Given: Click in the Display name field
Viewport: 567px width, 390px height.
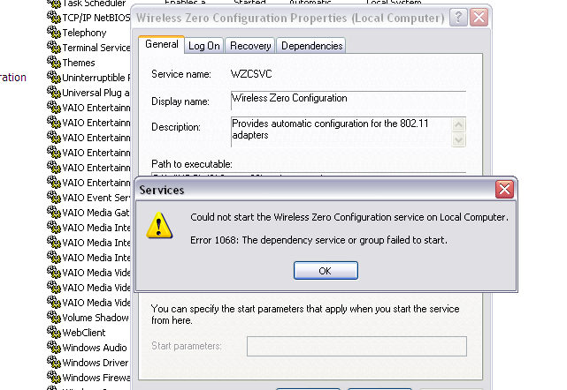Looking at the screenshot, I should [347, 99].
